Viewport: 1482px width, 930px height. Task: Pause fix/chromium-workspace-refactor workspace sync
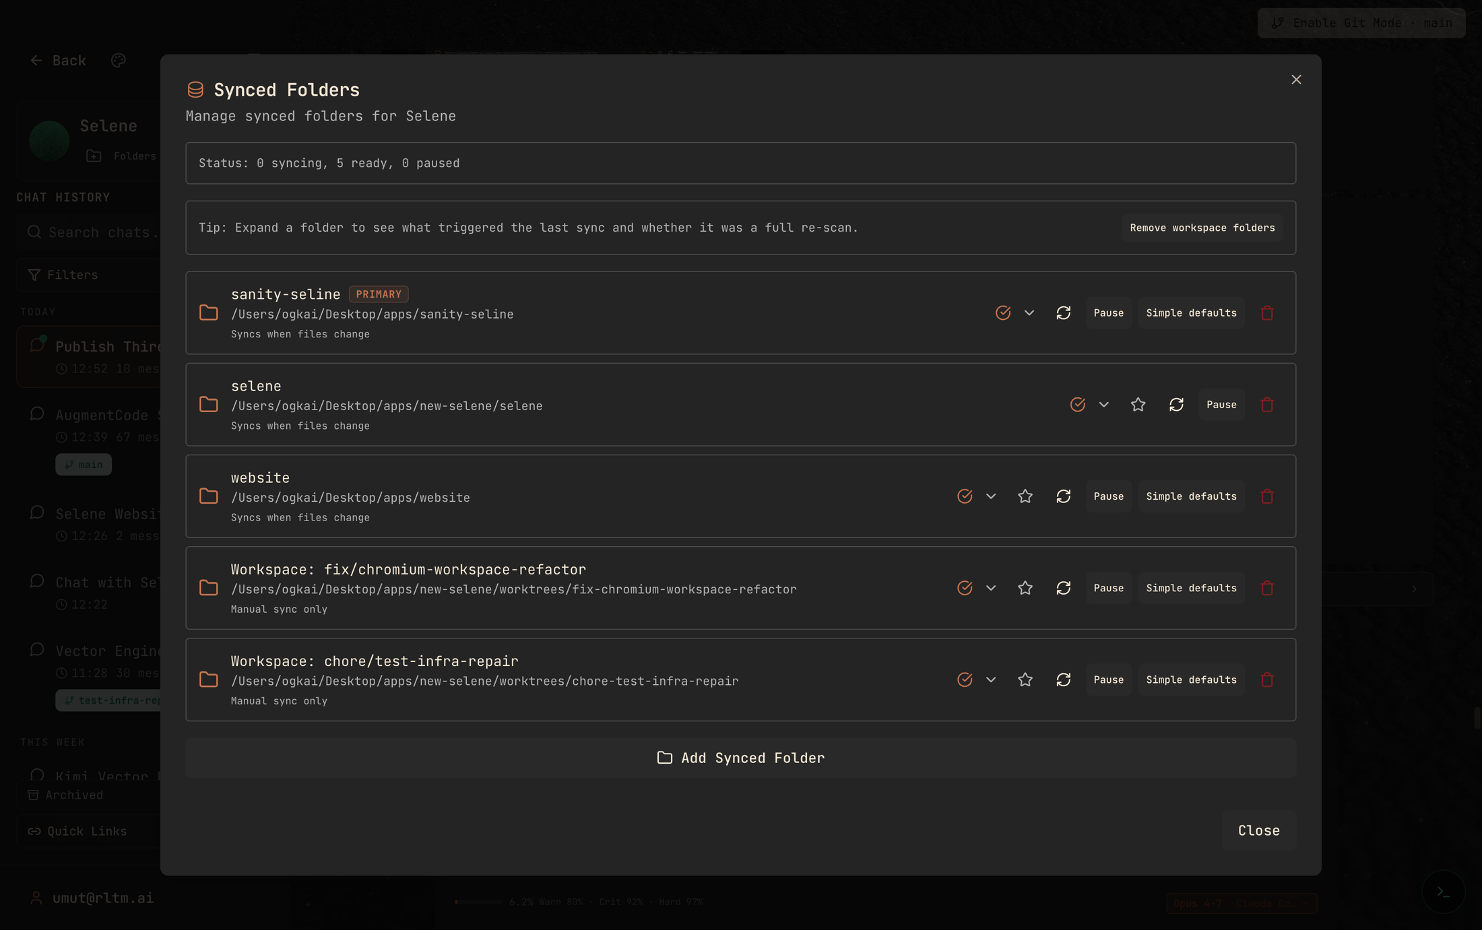tap(1109, 588)
